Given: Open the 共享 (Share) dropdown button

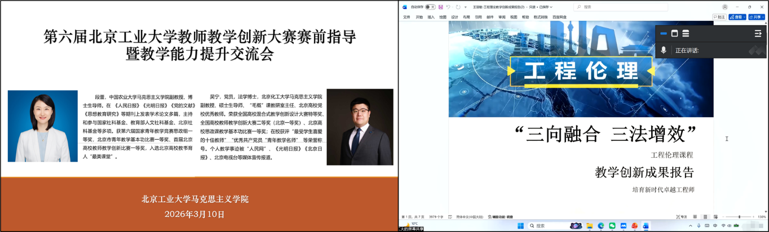Looking at the screenshot, I should click(756, 17).
